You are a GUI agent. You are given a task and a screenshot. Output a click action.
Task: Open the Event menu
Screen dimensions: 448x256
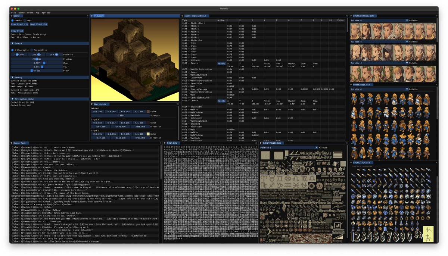[30, 12]
